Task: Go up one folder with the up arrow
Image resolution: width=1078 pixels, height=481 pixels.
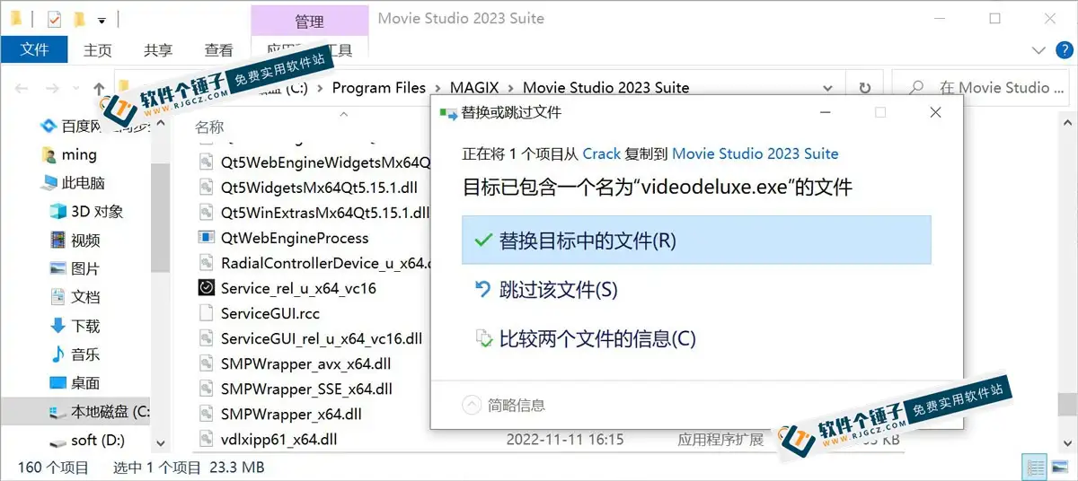Action: click(x=99, y=88)
